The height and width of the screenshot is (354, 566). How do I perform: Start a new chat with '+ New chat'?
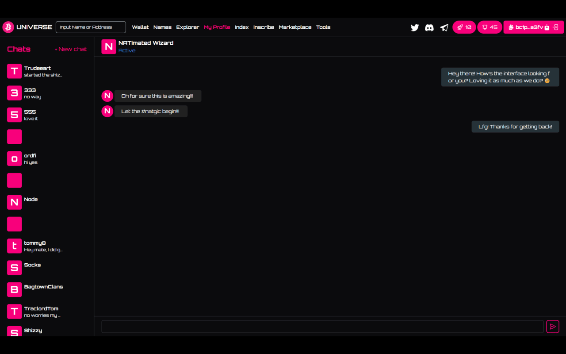[x=71, y=49]
